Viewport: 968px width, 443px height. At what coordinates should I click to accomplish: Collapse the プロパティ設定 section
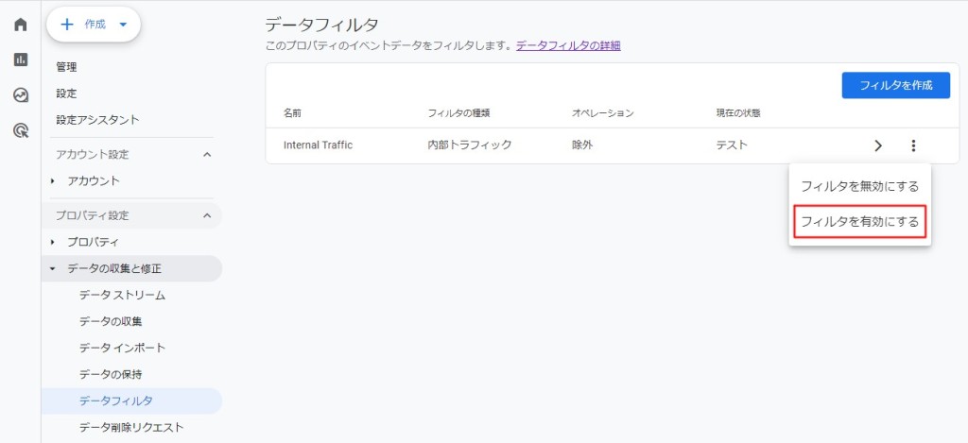point(207,215)
